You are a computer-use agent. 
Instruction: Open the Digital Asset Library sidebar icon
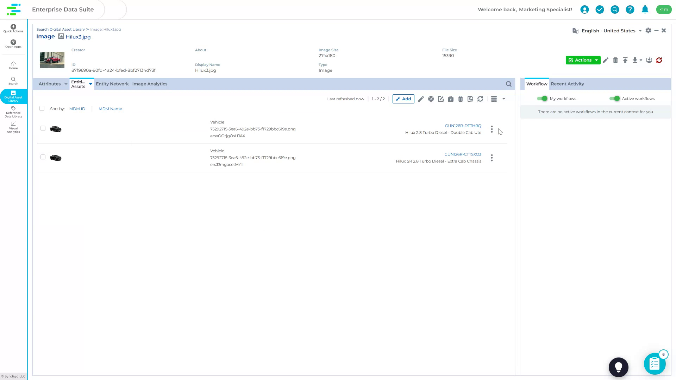(x=13, y=96)
